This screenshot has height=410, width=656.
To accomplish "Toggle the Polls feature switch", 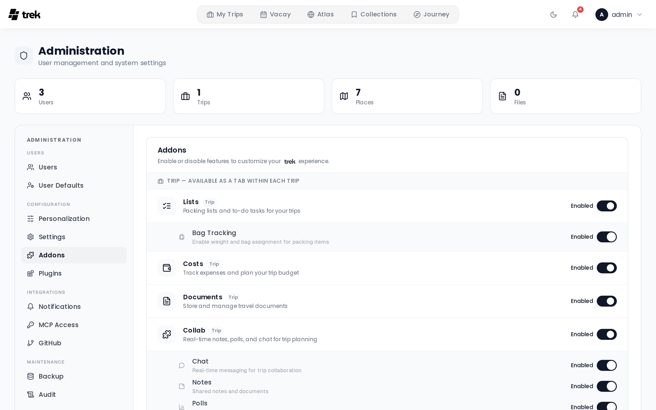I will point(606,406).
